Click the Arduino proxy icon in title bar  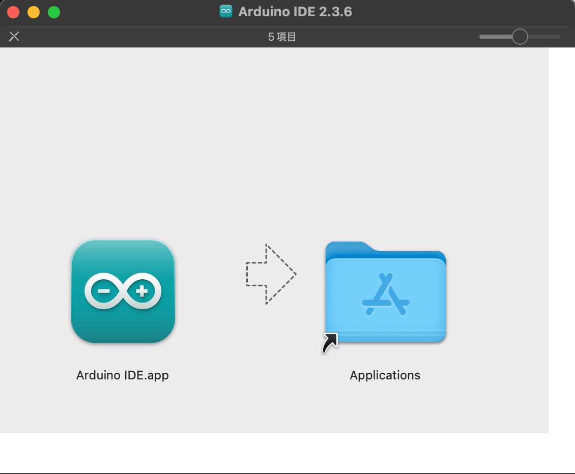[x=226, y=12]
